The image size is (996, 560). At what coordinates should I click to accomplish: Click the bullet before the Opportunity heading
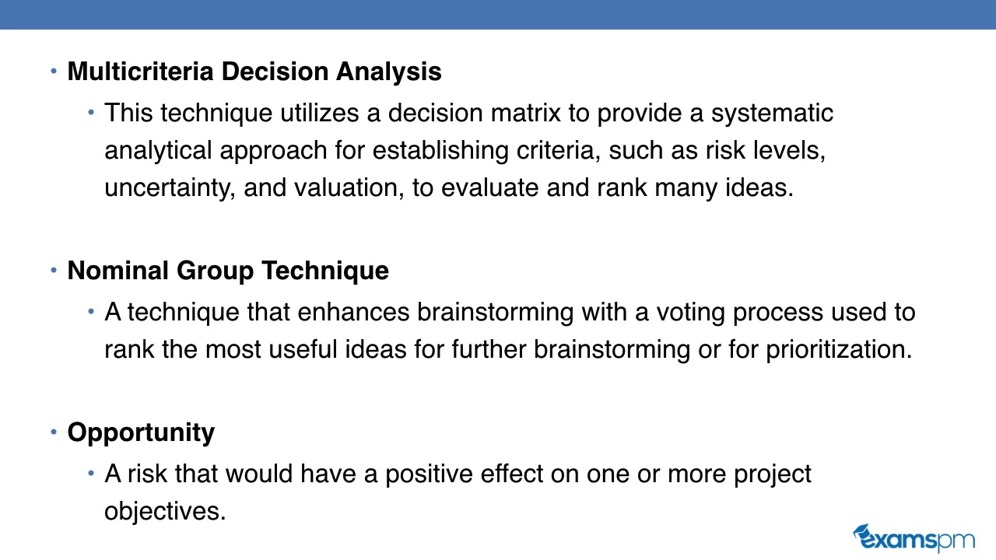[54, 432]
